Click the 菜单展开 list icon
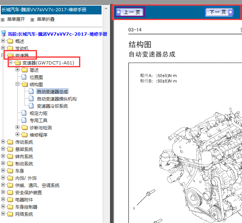The height and width of the screenshot is (223, 242). pos(3,20)
